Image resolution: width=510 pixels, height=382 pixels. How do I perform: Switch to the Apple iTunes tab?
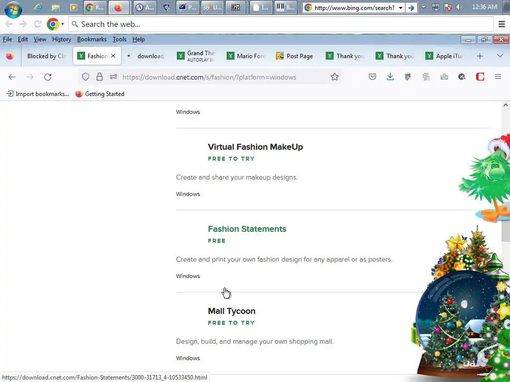tap(446, 56)
